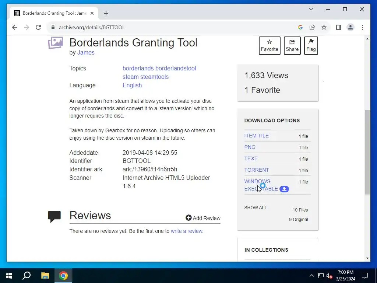Click the scrollbar down arrow

[x=367, y=258]
